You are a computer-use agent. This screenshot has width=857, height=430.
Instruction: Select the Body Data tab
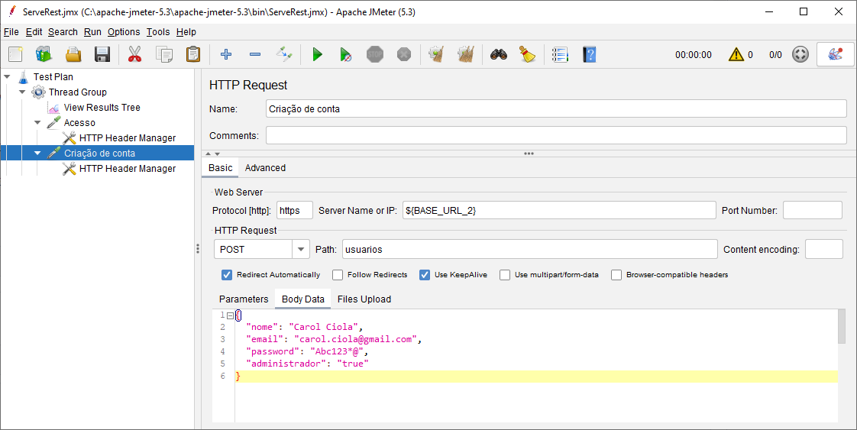point(302,299)
